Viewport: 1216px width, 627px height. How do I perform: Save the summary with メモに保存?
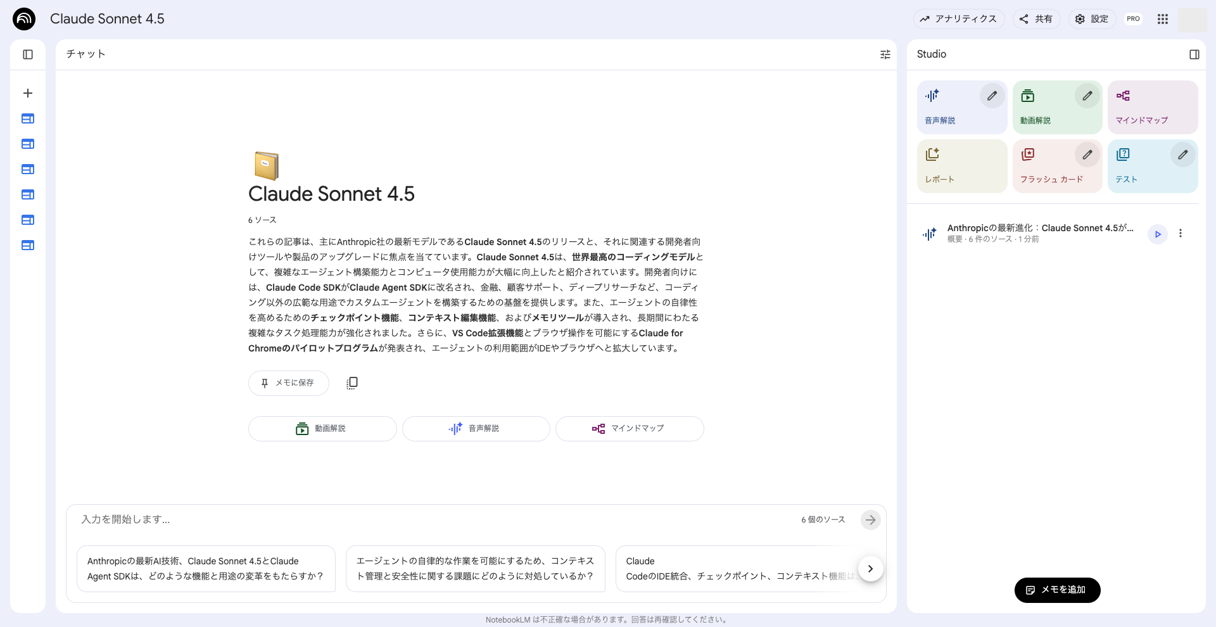coord(288,383)
